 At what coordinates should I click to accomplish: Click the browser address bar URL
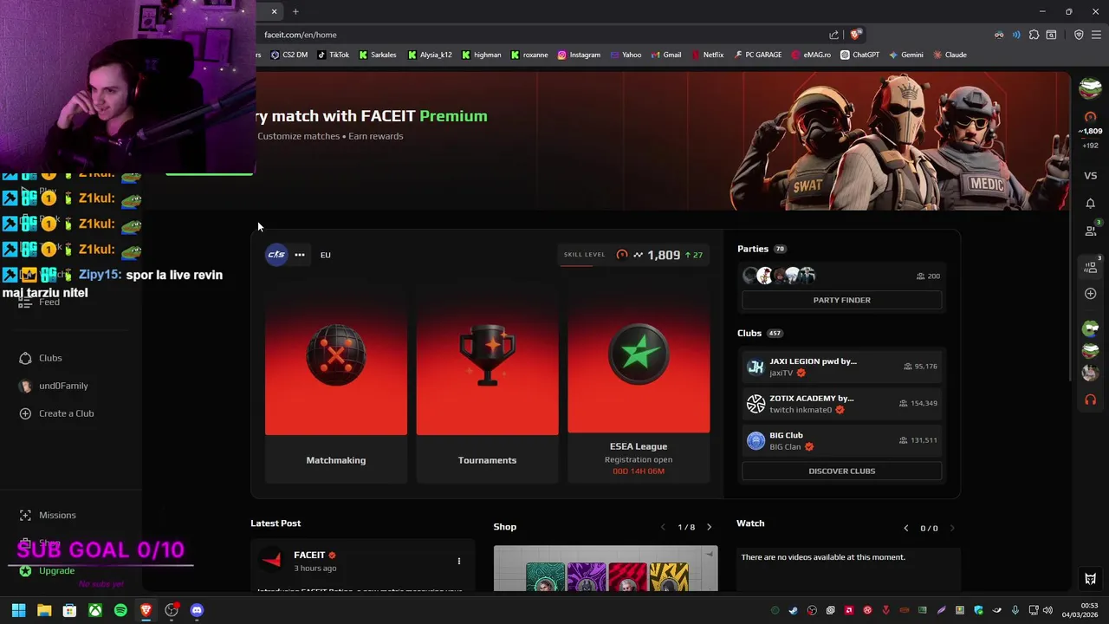pyautogui.click(x=300, y=35)
